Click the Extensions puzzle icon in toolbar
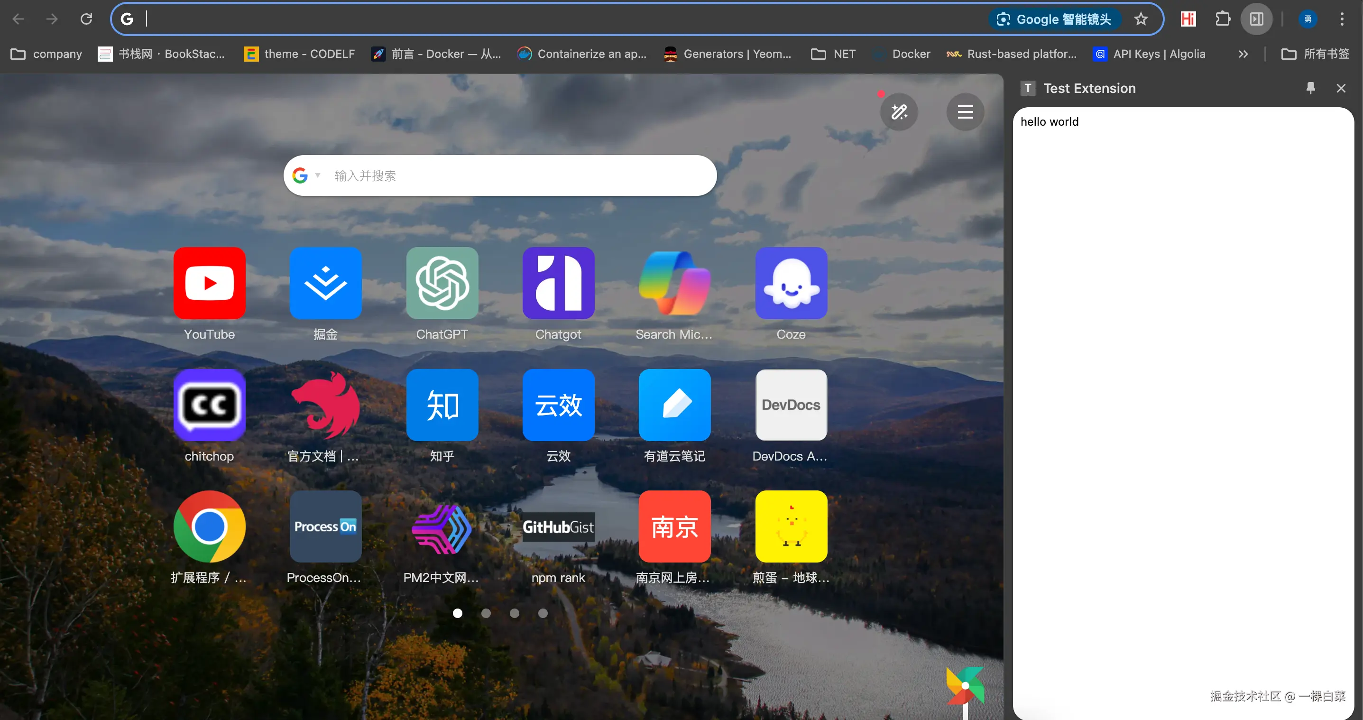 click(x=1222, y=19)
